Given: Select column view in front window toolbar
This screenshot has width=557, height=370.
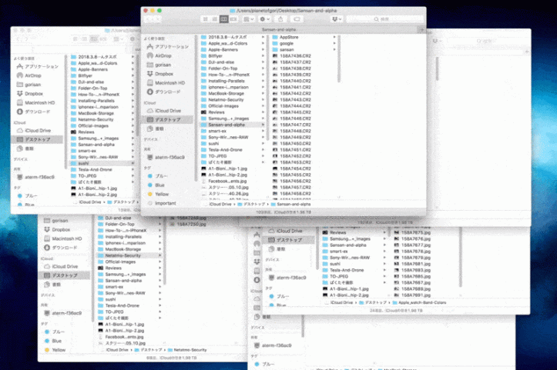Looking at the screenshot, I should pyautogui.click(x=223, y=18).
